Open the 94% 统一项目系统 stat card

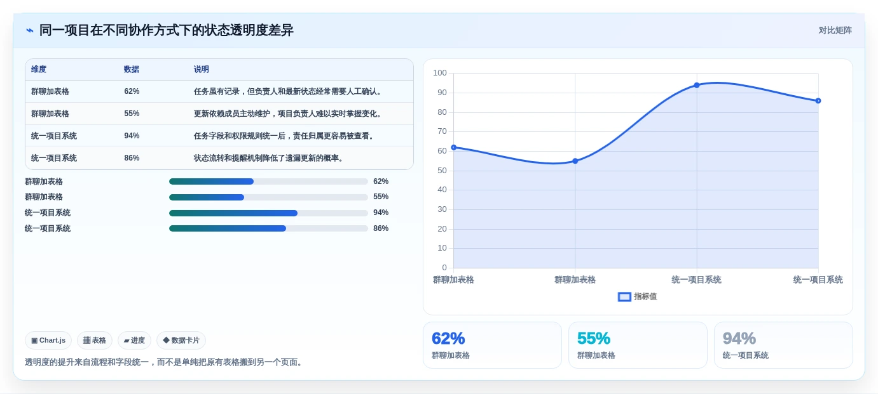[783, 345]
